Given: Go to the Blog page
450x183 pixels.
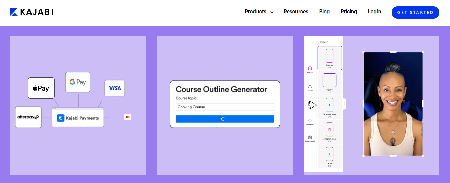Looking at the screenshot, I should tap(324, 12).
